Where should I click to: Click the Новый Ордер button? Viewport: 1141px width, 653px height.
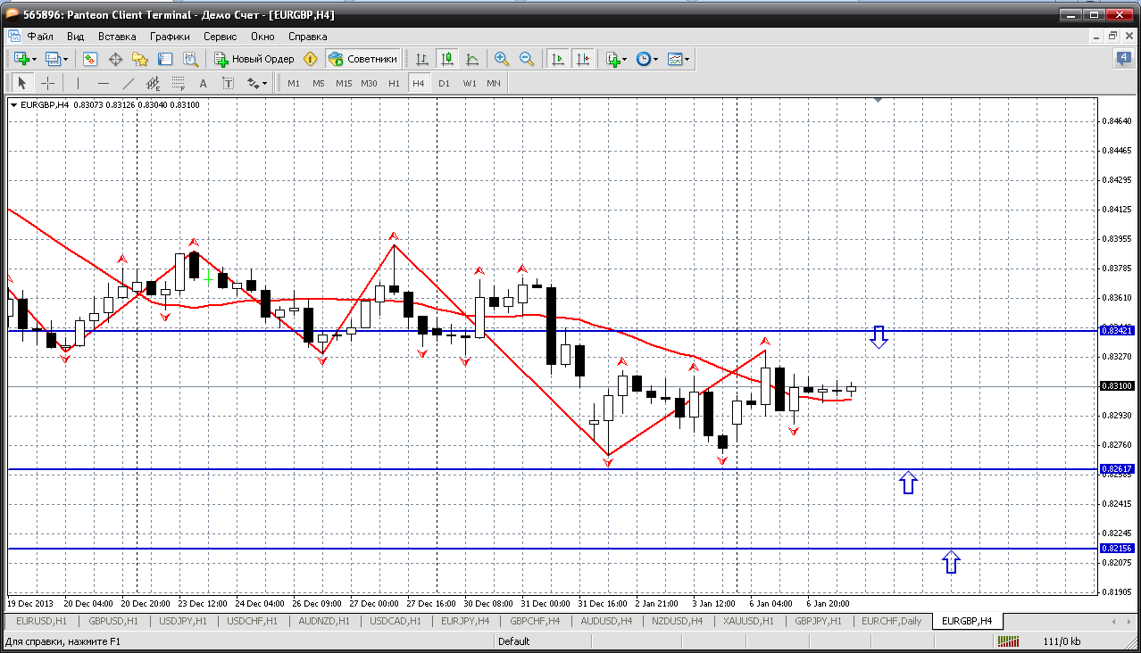[254, 59]
